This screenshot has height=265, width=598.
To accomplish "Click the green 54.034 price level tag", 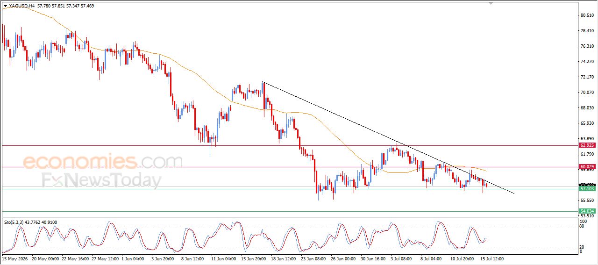I will pos(587,211).
